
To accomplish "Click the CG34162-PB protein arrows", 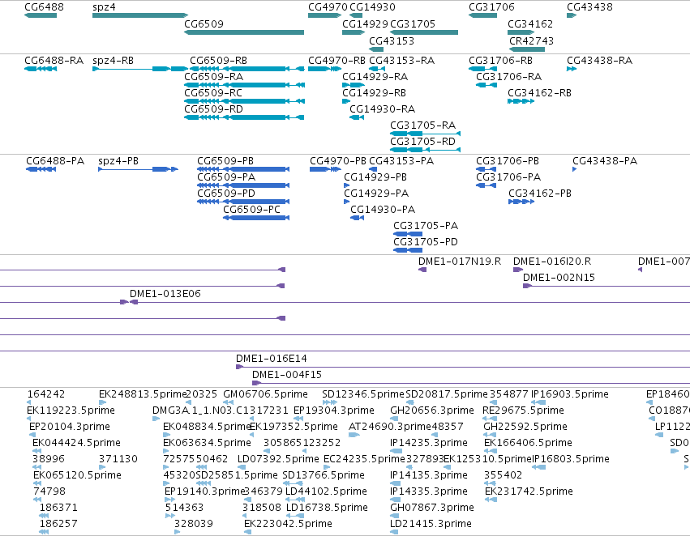I will tap(521, 202).
